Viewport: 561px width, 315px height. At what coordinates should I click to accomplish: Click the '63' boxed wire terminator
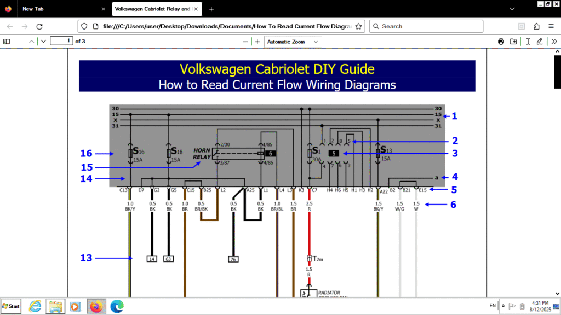169,259
